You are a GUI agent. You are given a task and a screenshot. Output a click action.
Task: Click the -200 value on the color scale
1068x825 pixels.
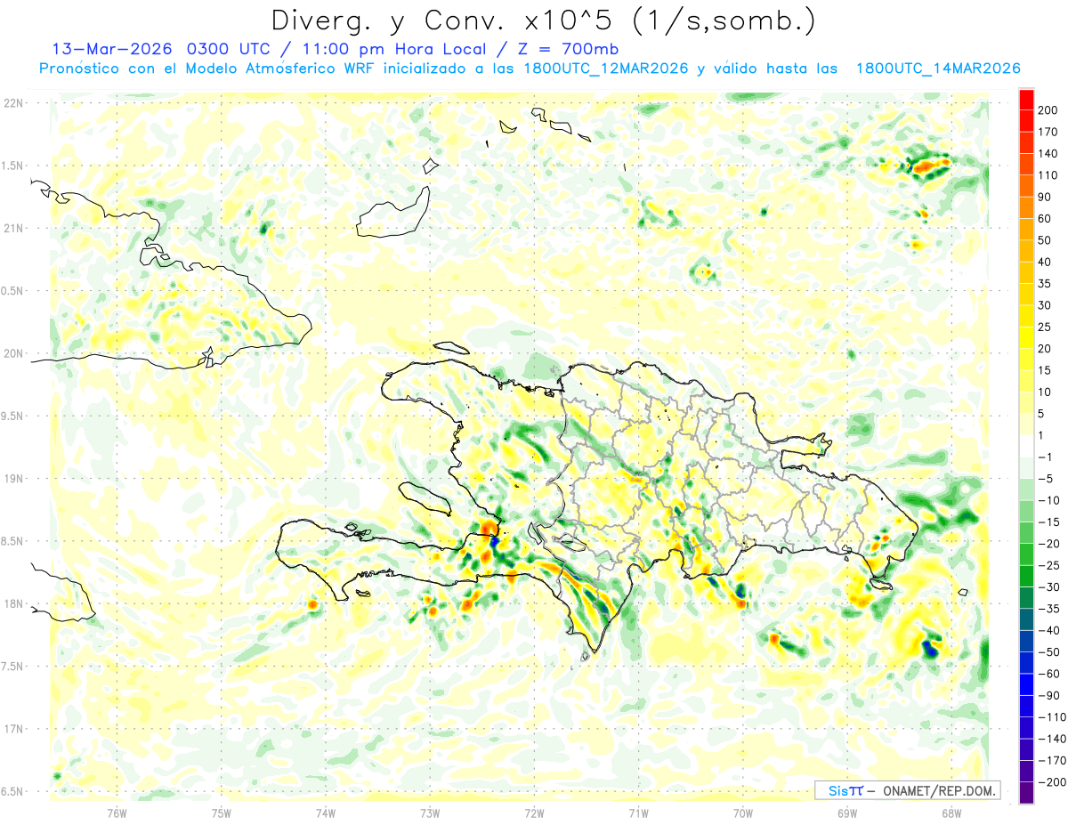(x=1050, y=781)
